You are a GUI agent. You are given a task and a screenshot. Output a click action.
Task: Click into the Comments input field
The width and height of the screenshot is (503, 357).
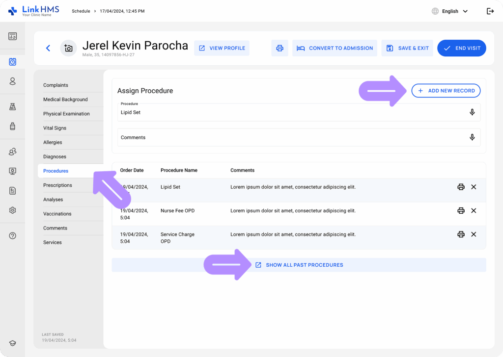coord(290,137)
